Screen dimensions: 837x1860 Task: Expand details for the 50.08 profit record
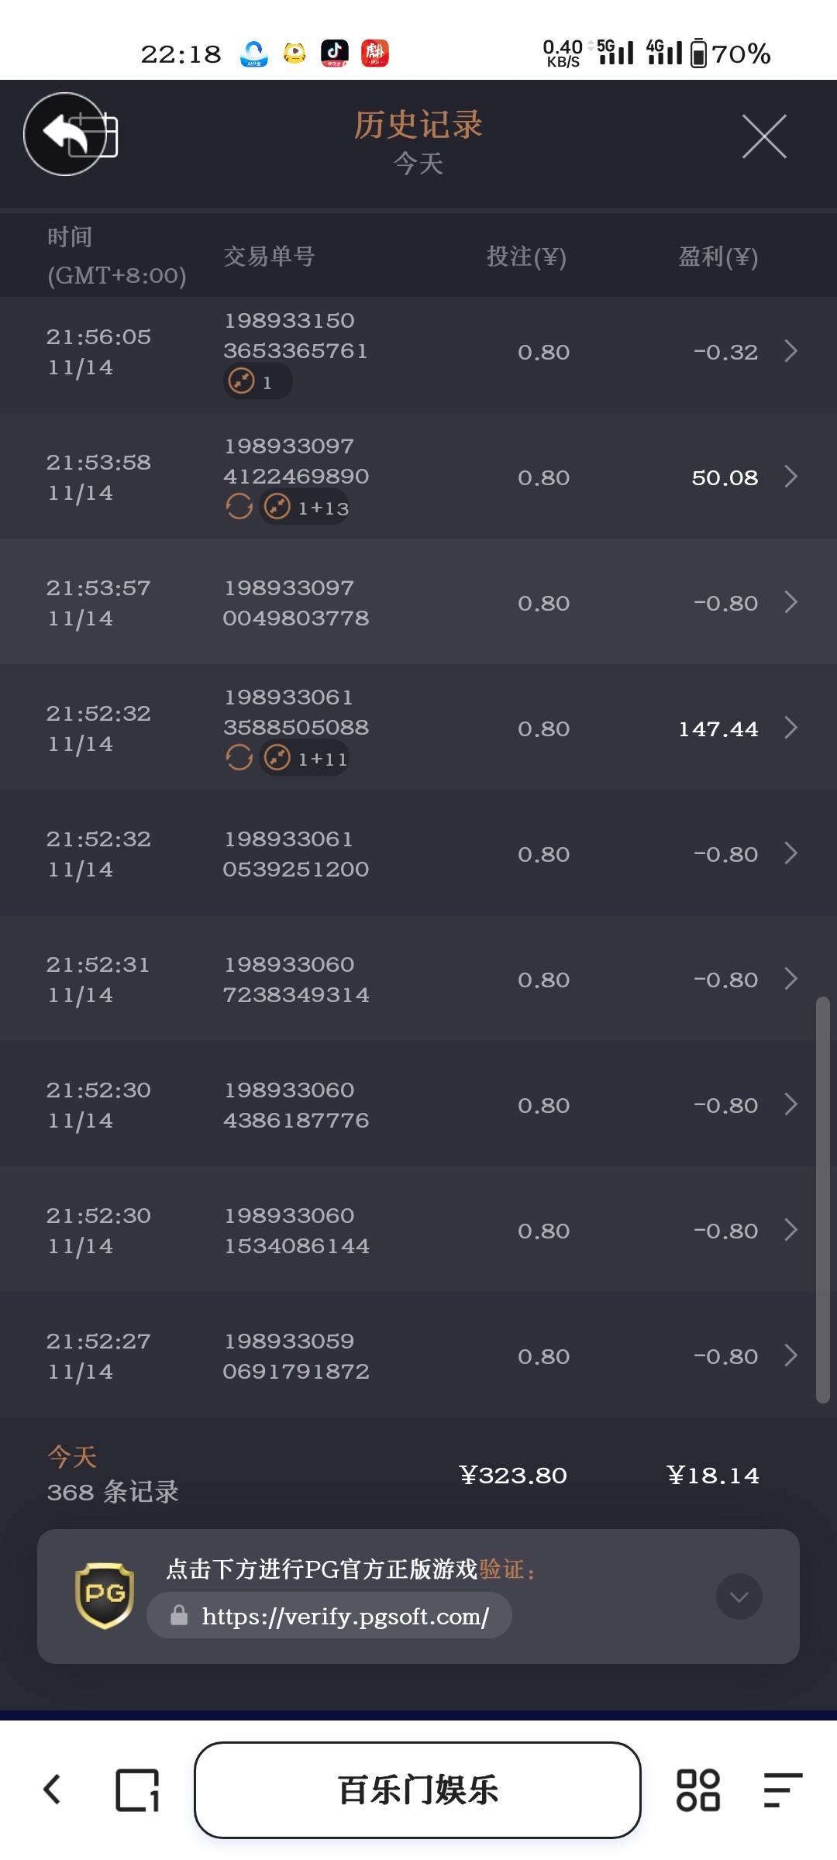point(790,477)
